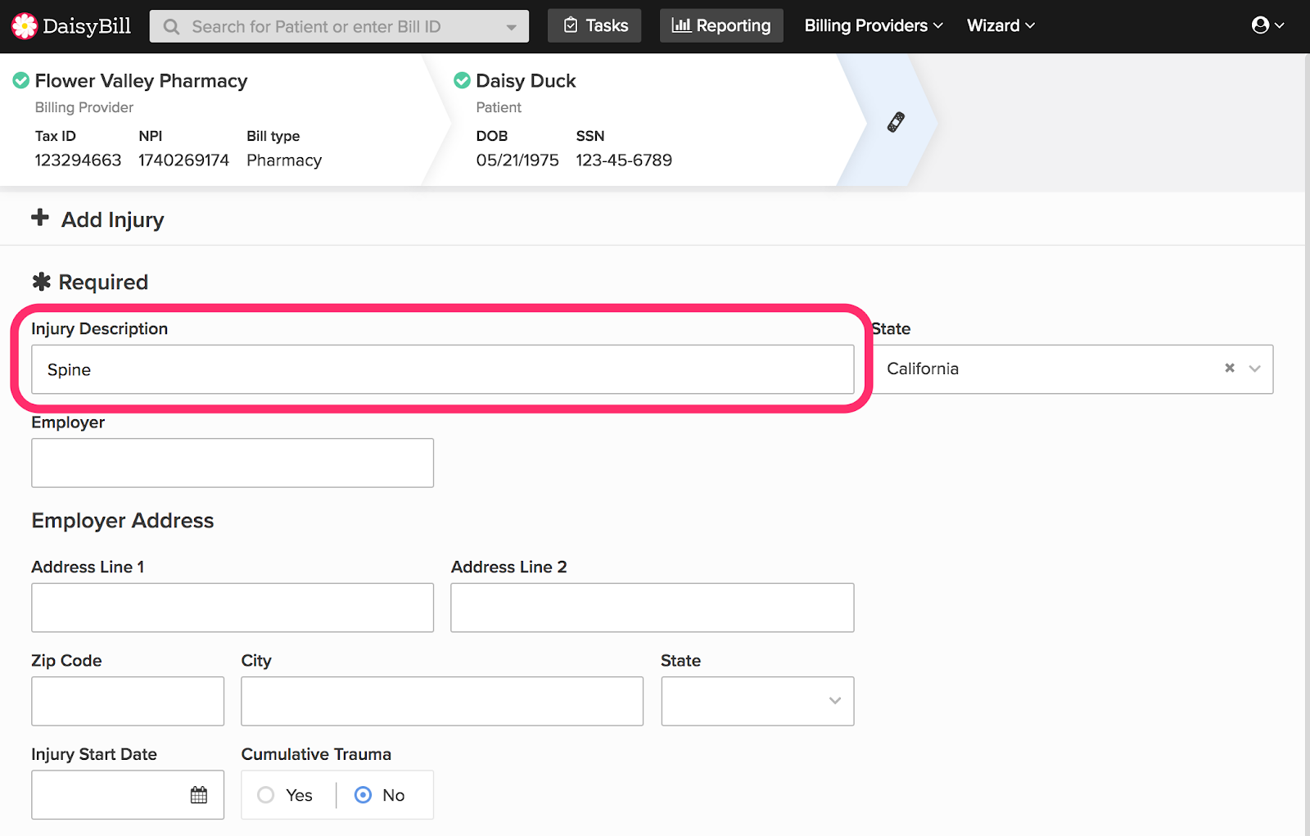This screenshot has width=1310, height=836.
Task: Open the Injury Start Date calendar icon
Action: tap(199, 794)
